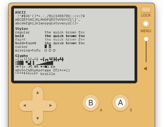Click the solid block cursor glyph

point(46,46)
